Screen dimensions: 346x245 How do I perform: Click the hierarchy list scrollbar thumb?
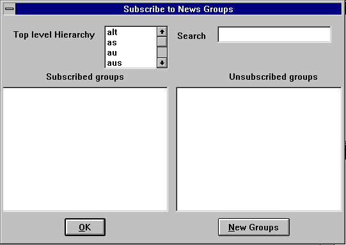click(162, 42)
